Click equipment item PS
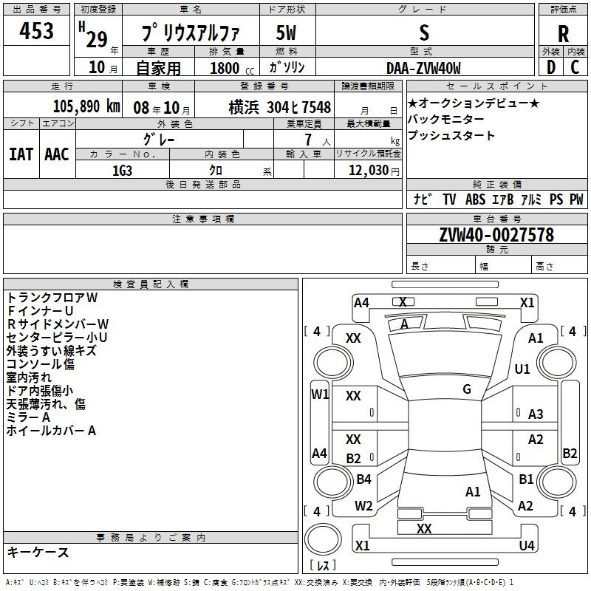 [556, 199]
